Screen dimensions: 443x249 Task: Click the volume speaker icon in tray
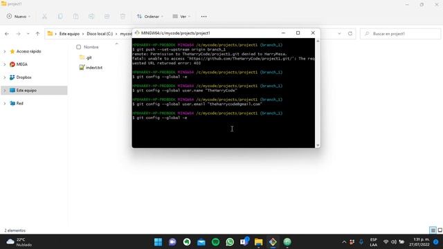click(x=394, y=242)
